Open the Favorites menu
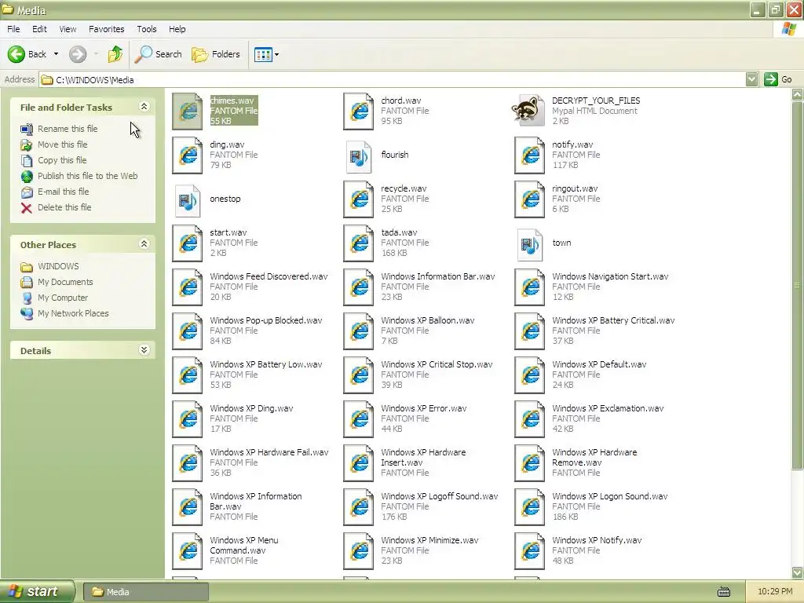The height and width of the screenshot is (603, 804). (x=106, y=29)
